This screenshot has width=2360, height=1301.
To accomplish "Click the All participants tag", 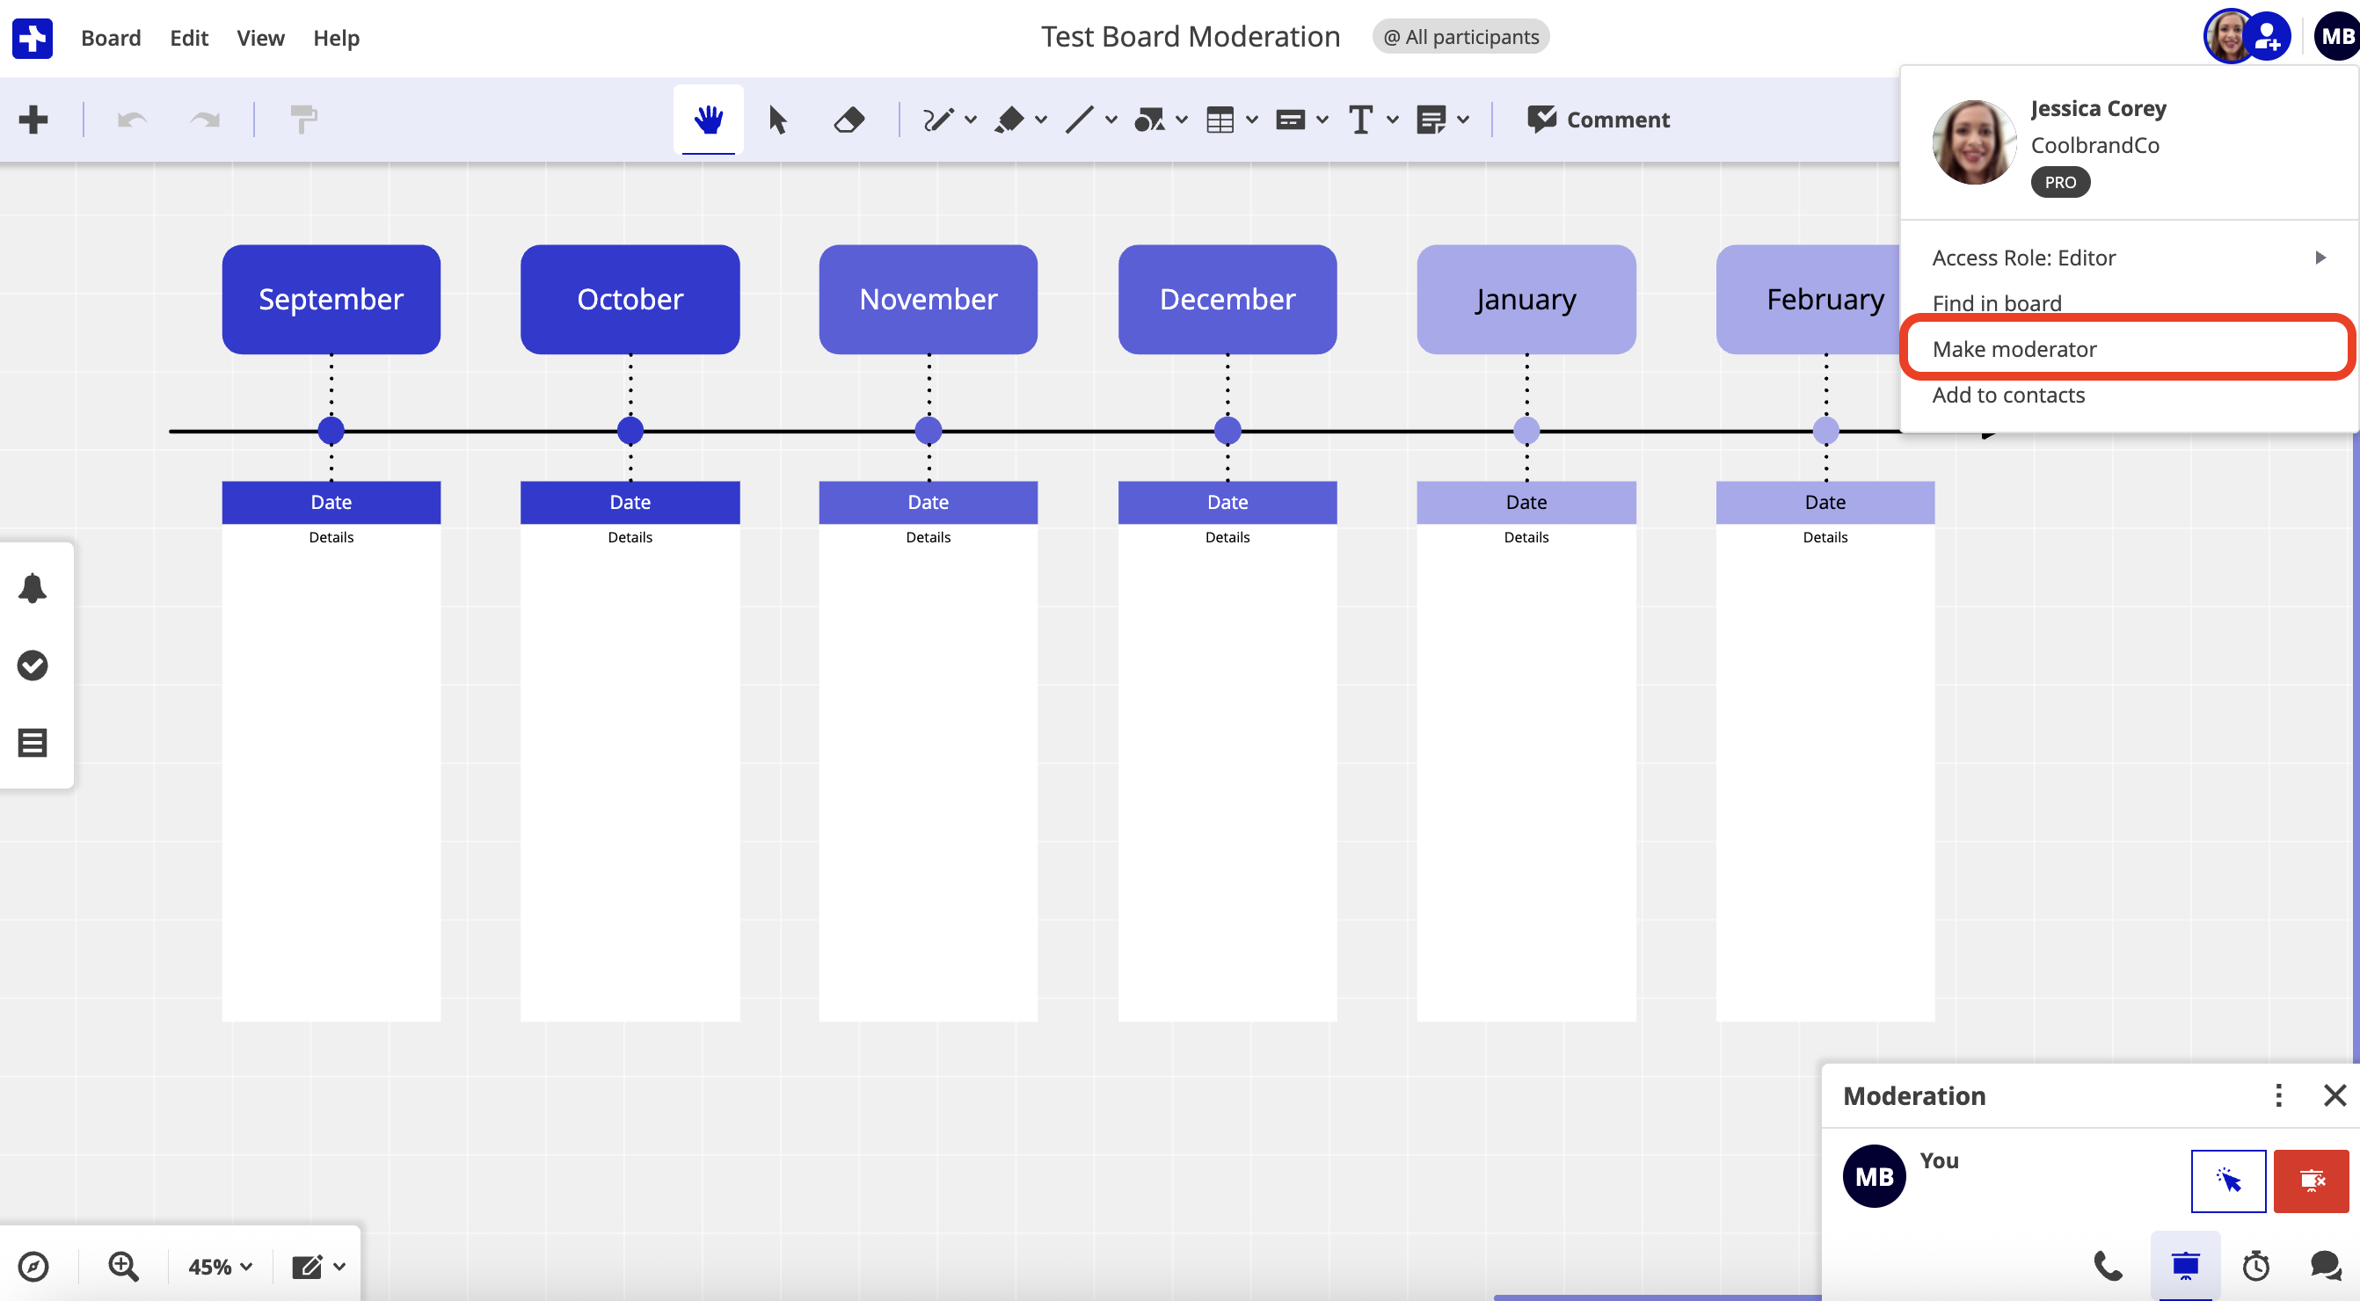I will coord(1460,37).
